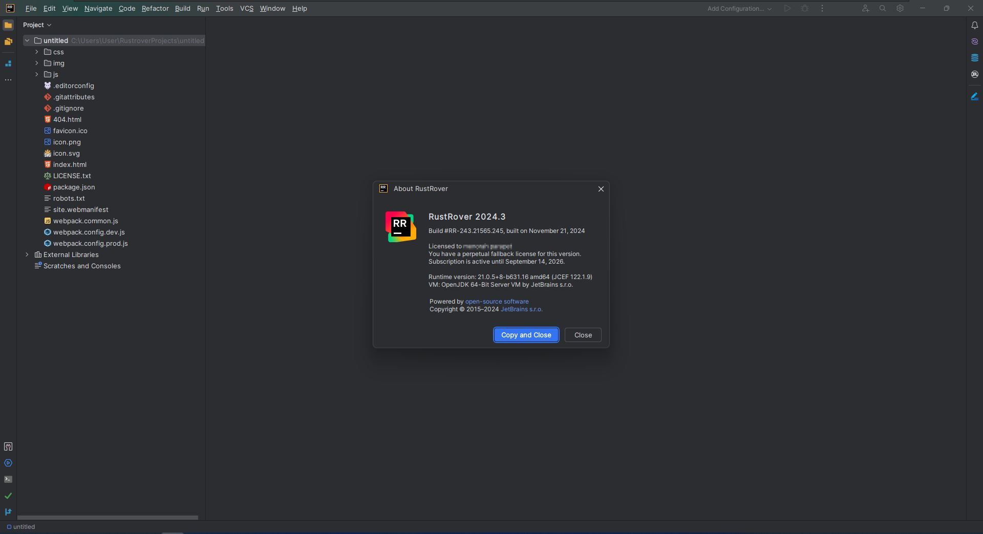
Task: Open the Rust 'R' tool window icon
Action: tap(974, 74)
